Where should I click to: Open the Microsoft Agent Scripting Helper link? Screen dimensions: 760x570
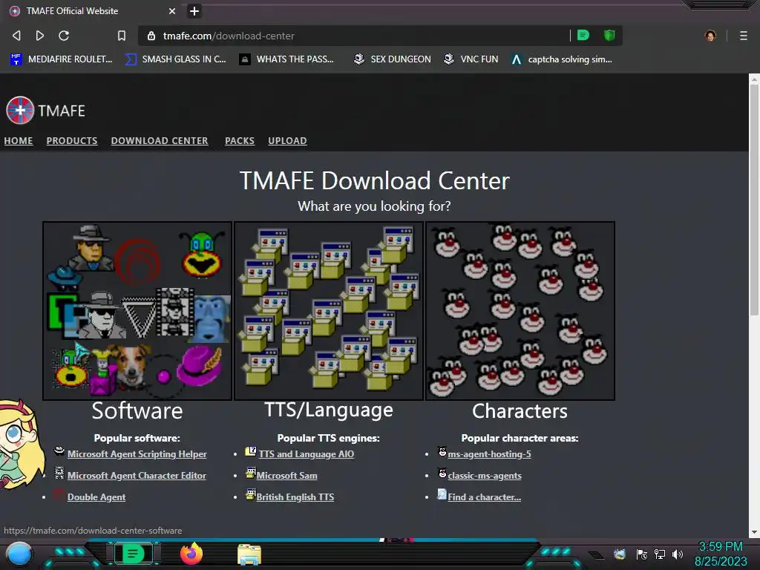tap(137, 454)
